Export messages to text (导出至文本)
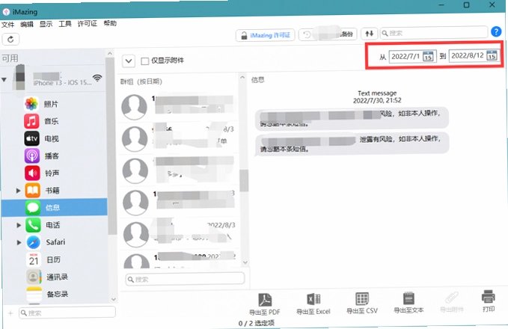This screenshot has width=508, height=329. [x=408, y=302]
